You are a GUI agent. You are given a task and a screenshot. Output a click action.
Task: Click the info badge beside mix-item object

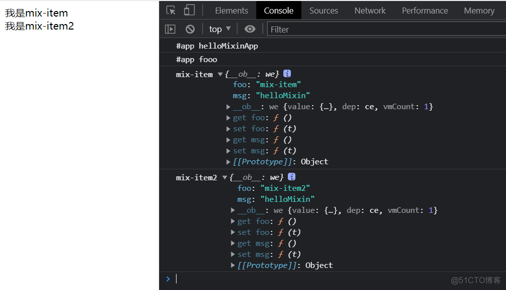pyautogui.click(x=287, y=74)
